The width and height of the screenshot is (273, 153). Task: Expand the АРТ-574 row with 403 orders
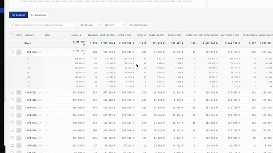pos(26,108)
